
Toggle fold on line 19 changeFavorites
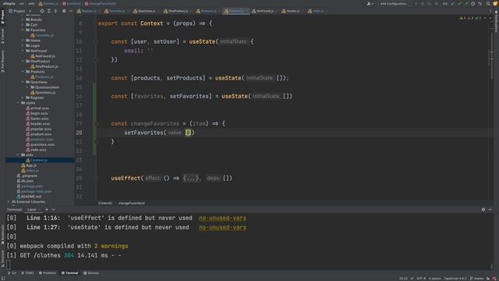(x=96, y=123)
